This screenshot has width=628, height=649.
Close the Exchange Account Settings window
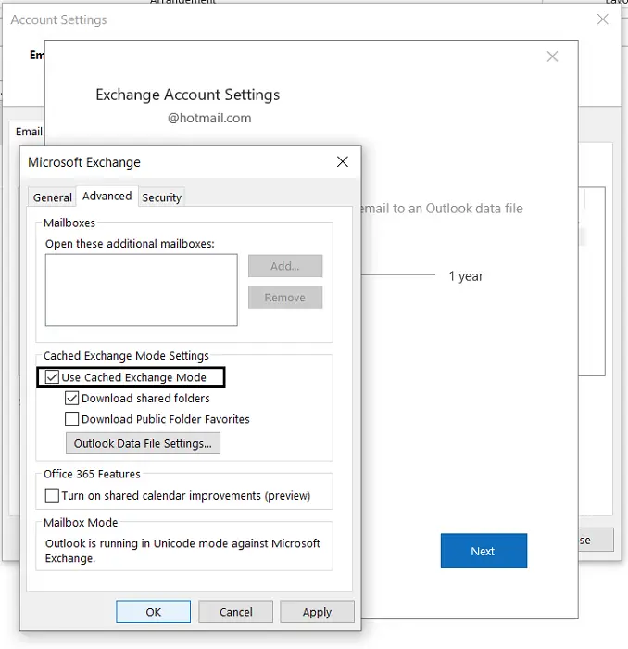tap(552, 57)
